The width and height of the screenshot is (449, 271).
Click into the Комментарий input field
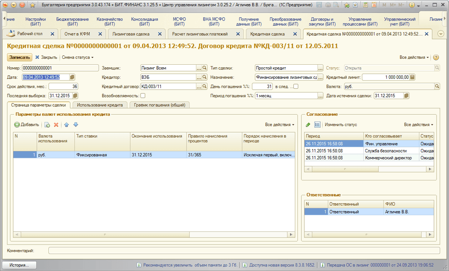pos(244,251)
